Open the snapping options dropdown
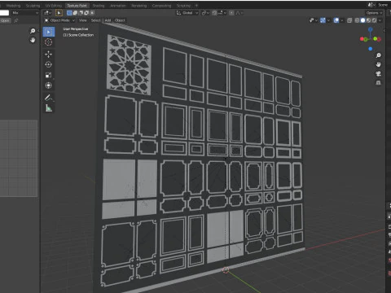Screen dimensions: 391x293 click(222, 13)
